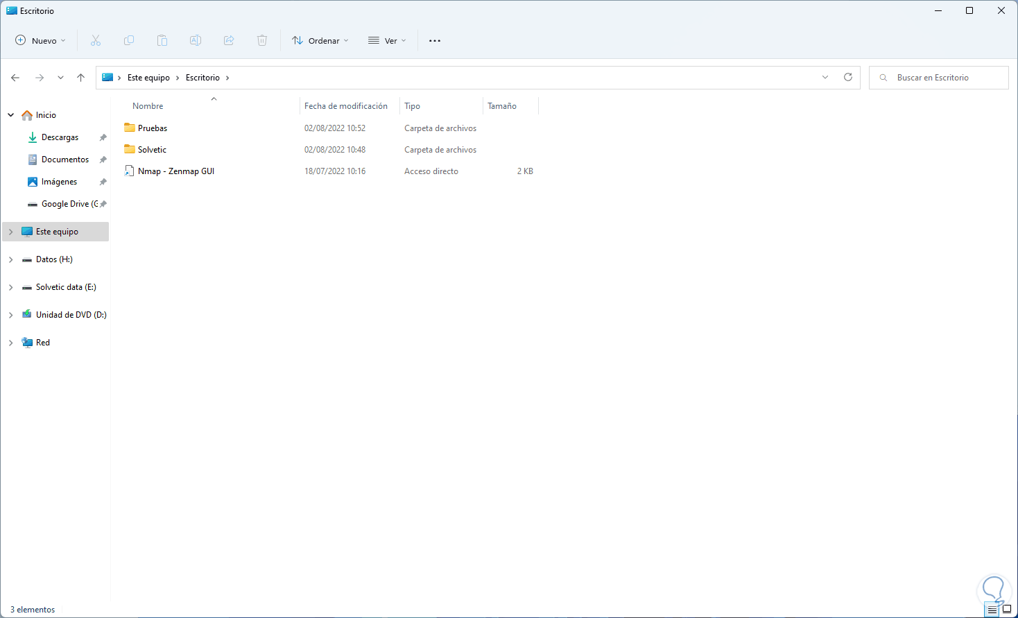Open the three-dots more options menu
Viewport: 1018px width, 618px height.
pyautogui.click(x=435, y=41)
